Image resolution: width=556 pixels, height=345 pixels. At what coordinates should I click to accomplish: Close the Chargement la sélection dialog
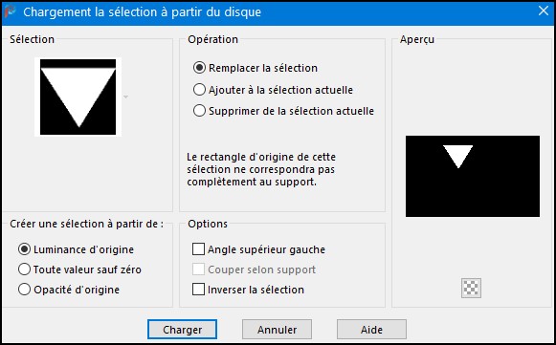[543, 11]
